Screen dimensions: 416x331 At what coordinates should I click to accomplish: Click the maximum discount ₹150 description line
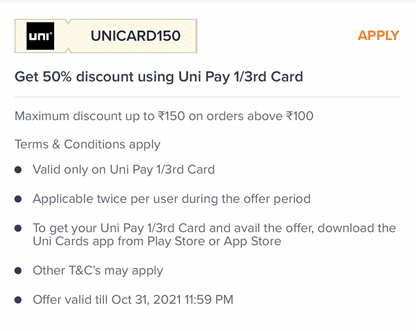coord(164,116)
